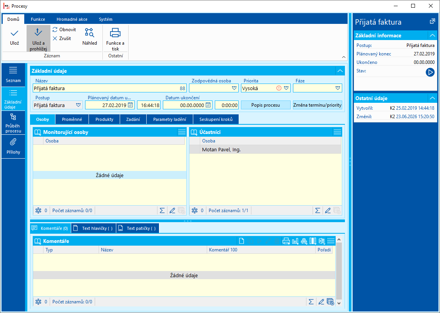Open Zodpovědná osoba dropdown
This screenshot has width=440, height=313.
point(234,88)
